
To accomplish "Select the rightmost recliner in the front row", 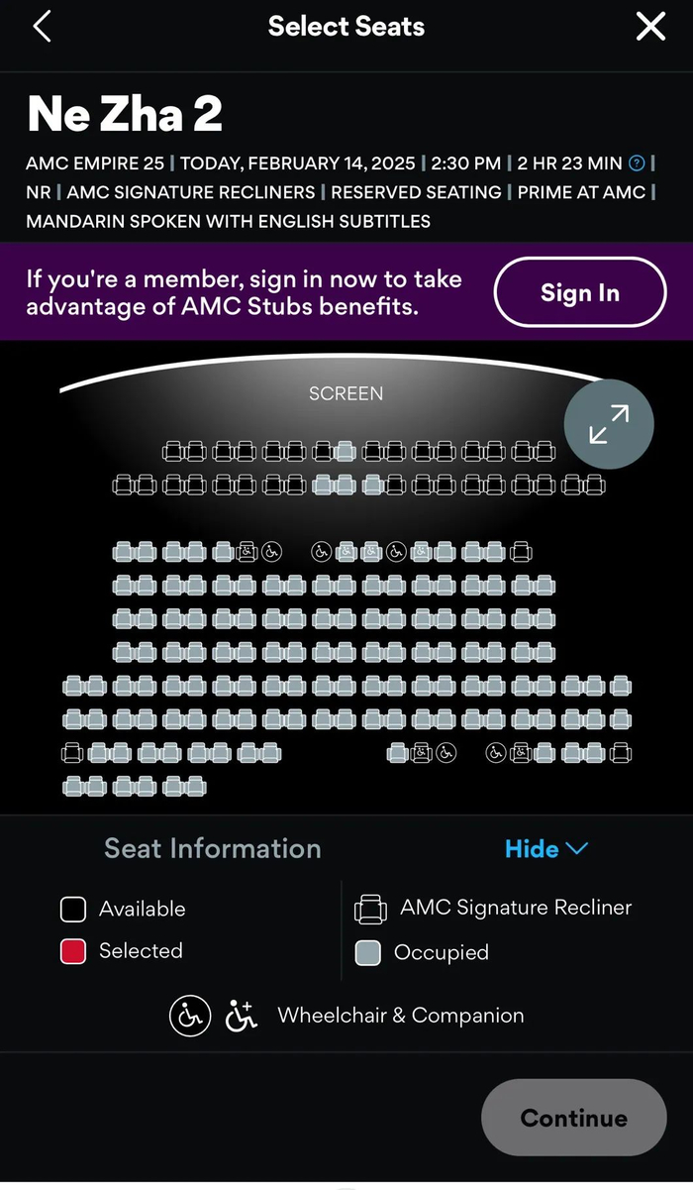I will point(544,452).
